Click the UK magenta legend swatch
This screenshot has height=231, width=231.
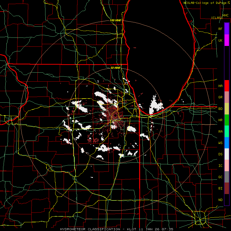(227, 40)
